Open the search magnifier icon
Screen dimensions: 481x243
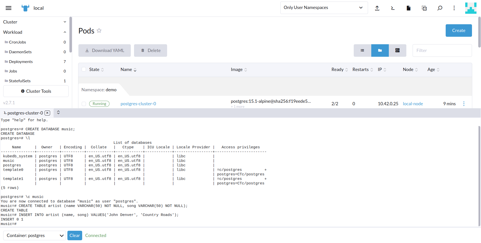[440, 8]
